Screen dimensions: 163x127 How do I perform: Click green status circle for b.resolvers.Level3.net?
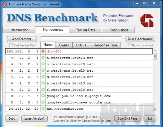[x=43, y=64]
